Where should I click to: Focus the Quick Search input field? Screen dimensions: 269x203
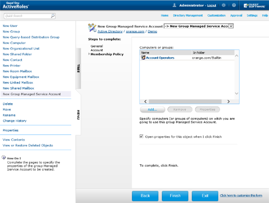click(27, 16)
